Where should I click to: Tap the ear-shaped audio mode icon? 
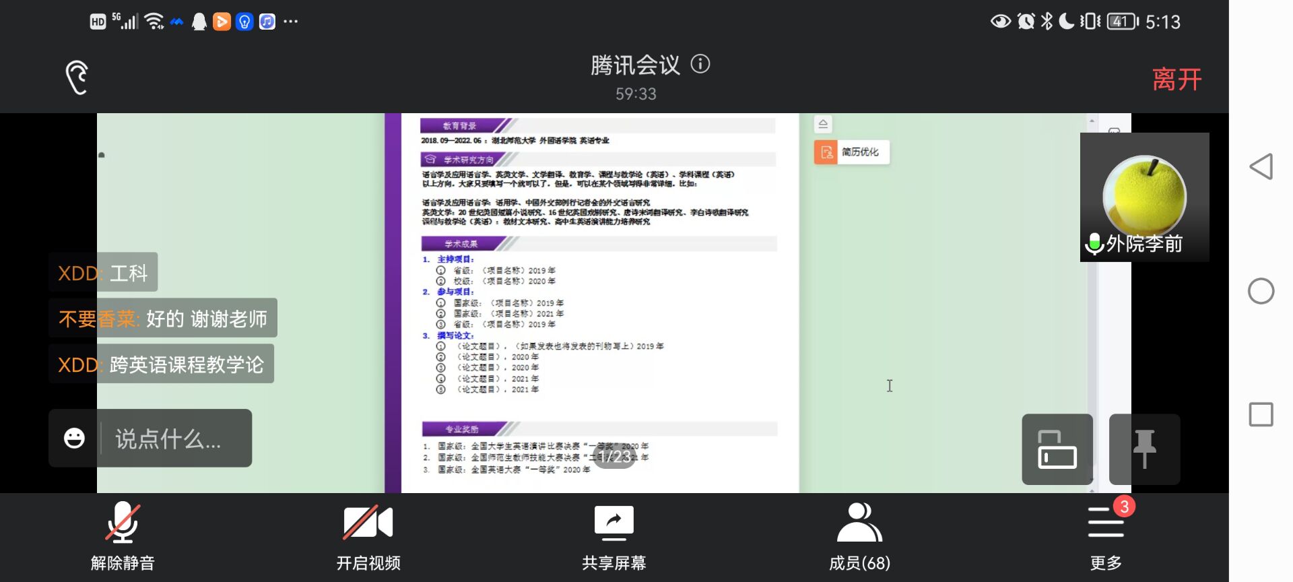(77, 77)
